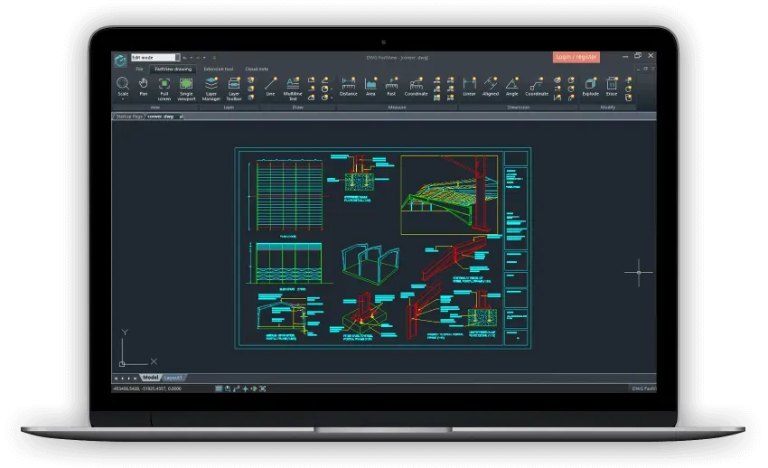Switch to the Extension tool ribbon tab
The width and height of the screenshot is (768, 468).
pos(219,69)
